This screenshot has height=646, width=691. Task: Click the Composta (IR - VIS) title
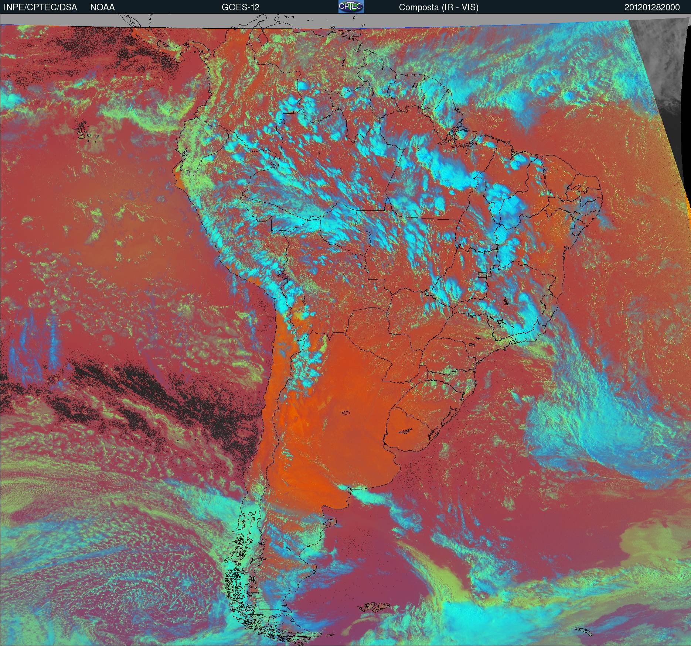tap(439, 7)
